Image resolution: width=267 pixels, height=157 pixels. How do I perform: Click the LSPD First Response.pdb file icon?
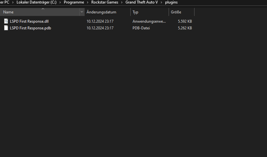coord(6,28)
